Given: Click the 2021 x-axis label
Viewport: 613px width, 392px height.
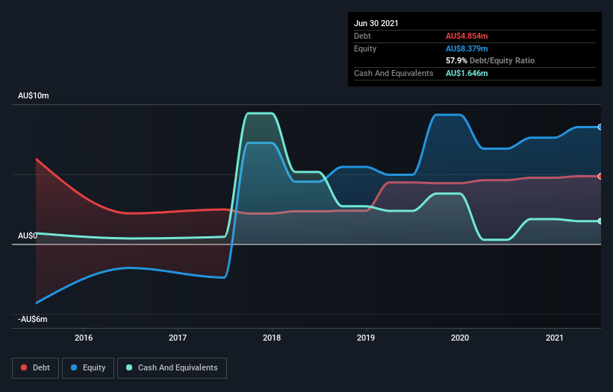Looking at the screenshot, I should pyautogui.click(x=554, y=338).
